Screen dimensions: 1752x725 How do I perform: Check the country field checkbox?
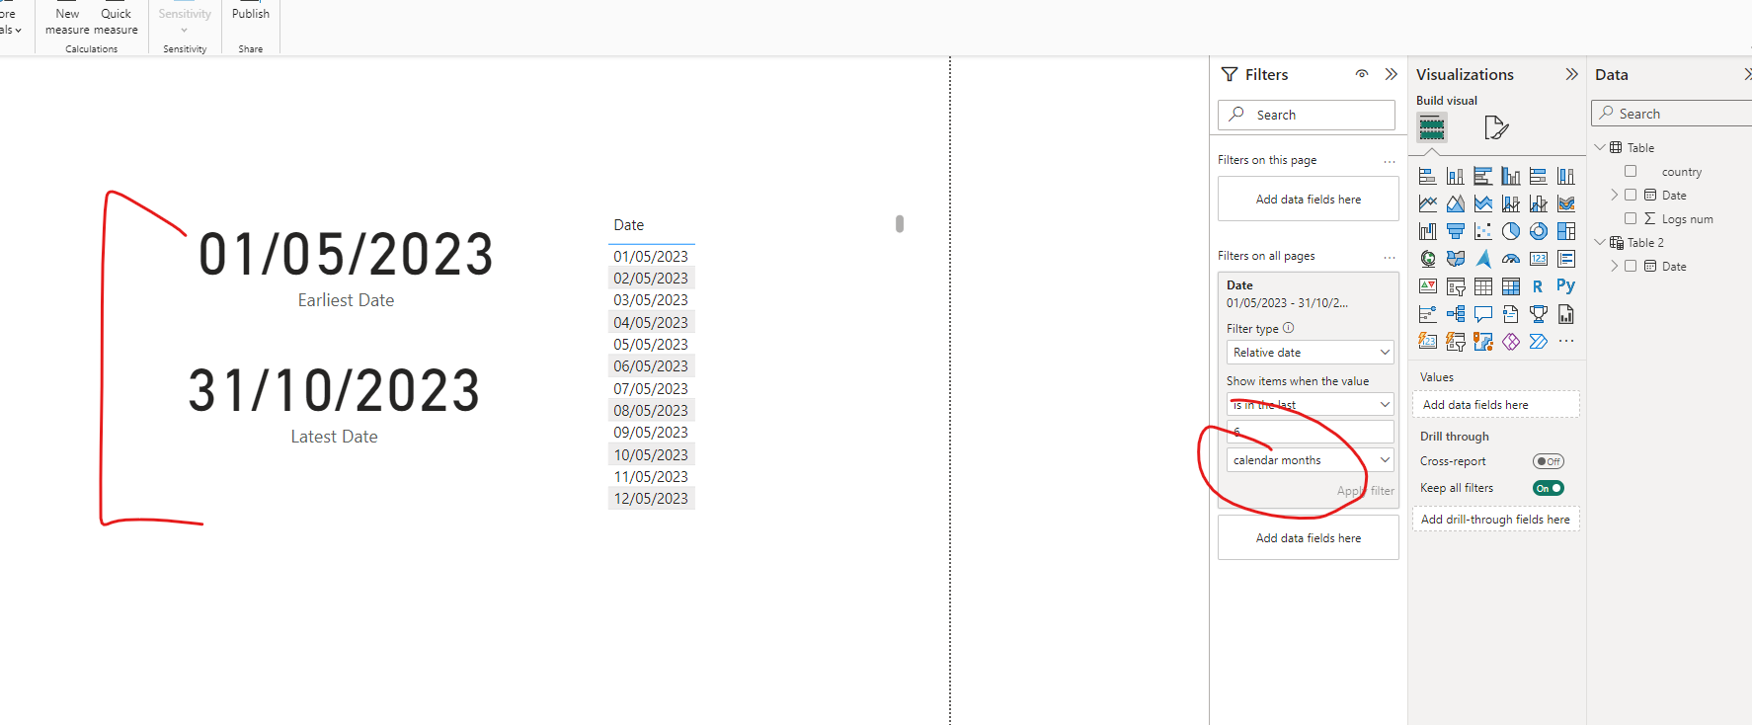point(1631,171)
